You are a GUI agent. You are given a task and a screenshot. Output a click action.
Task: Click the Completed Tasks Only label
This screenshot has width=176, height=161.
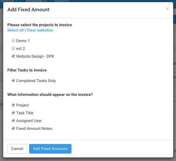(x=36, y=81)
